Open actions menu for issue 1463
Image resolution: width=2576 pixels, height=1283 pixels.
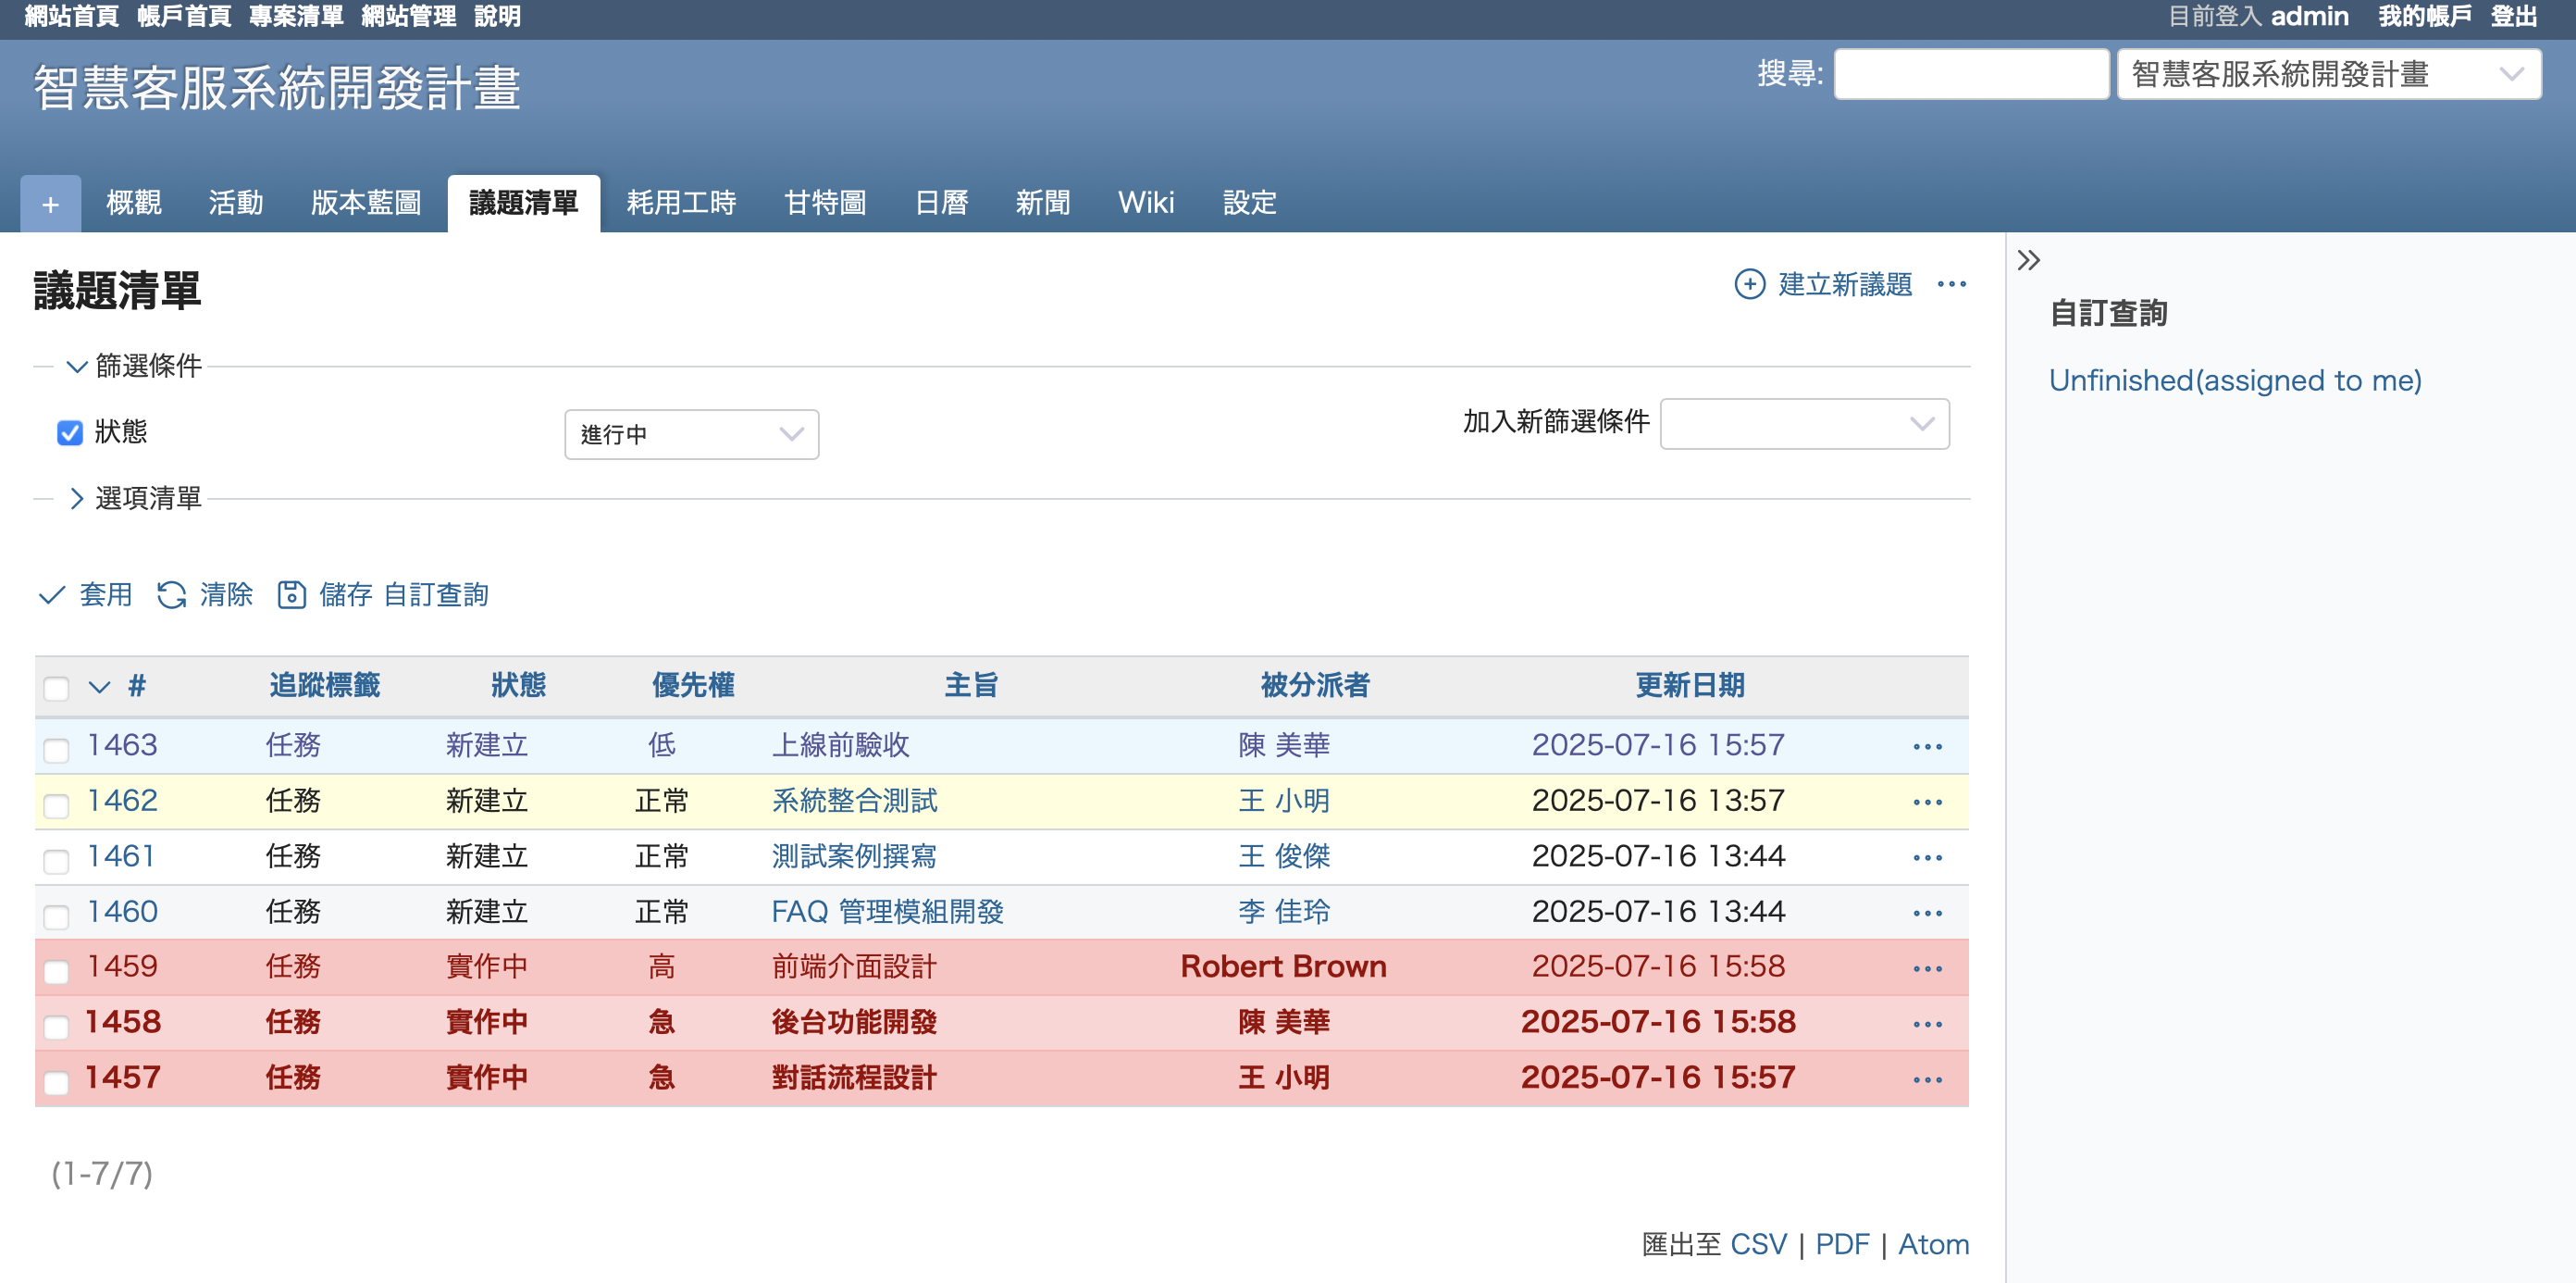pos(1927,747)
